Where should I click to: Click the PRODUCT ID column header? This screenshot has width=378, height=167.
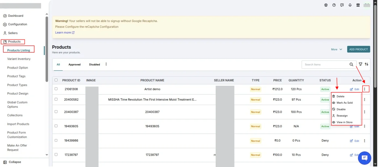pos(71,80)
